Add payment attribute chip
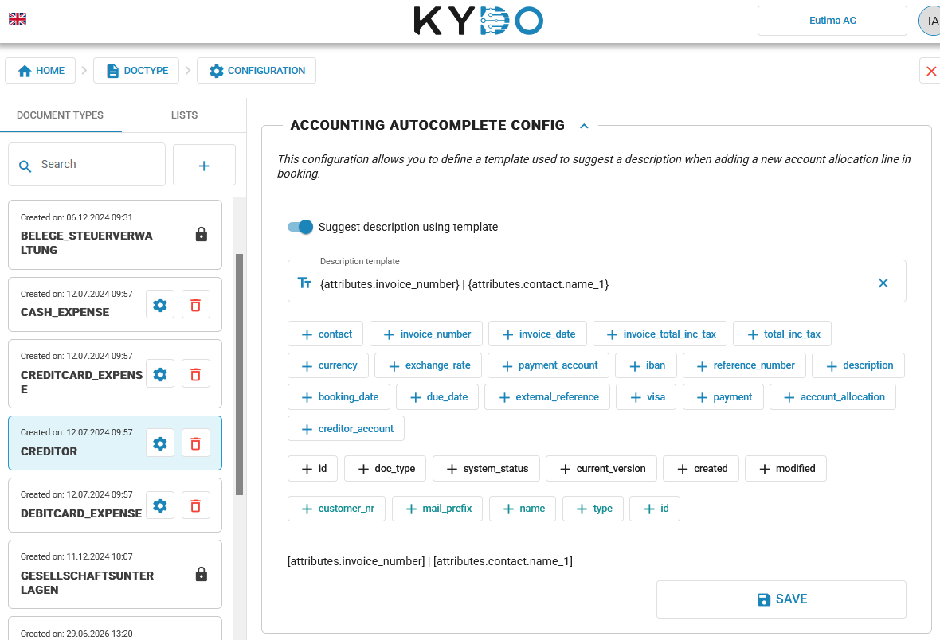This screenshot has height=640, width=940. pyautogui.click(x=723, y=396)
